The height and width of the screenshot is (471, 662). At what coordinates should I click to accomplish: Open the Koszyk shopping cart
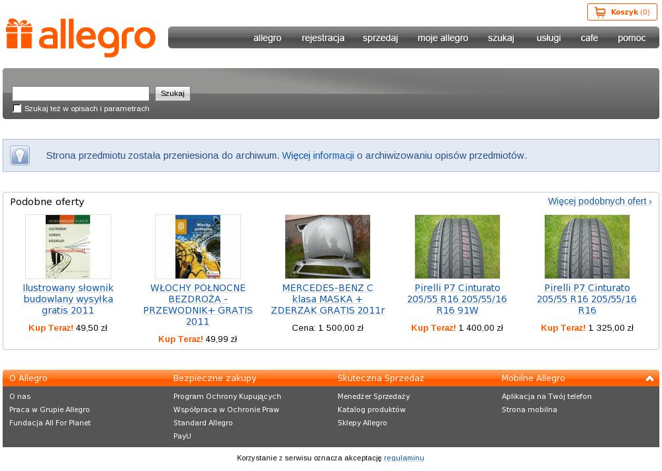click(622, 13)
